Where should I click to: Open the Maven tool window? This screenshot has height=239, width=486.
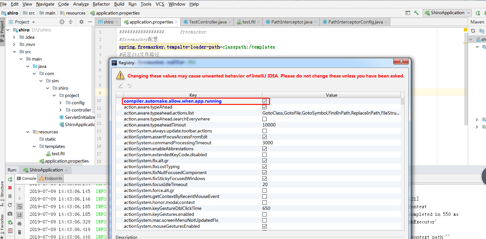pos(477,22)
